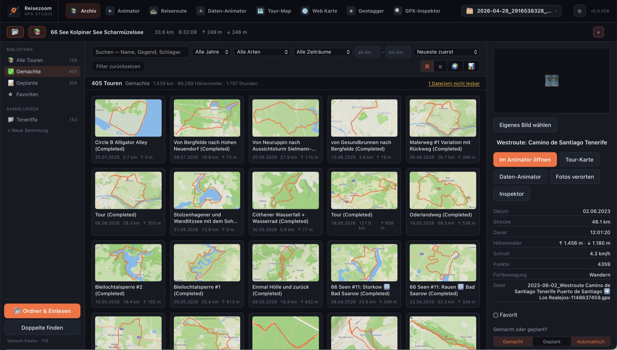Click the open folder icon button

pos(15,32)
